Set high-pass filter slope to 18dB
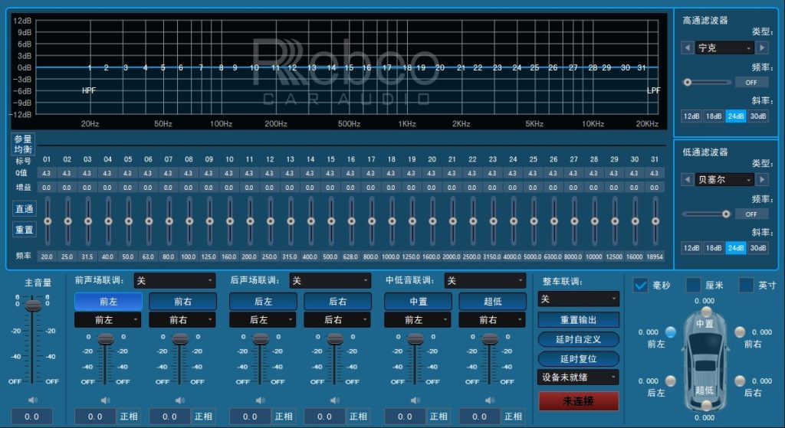This screenshot has width=785, height=428. (x=714, y=116)
